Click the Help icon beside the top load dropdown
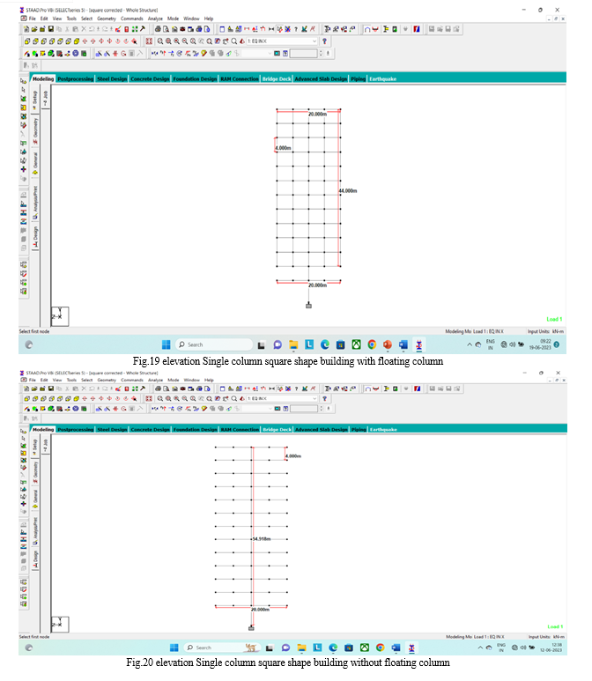The image size is (592, 681). 325,41
